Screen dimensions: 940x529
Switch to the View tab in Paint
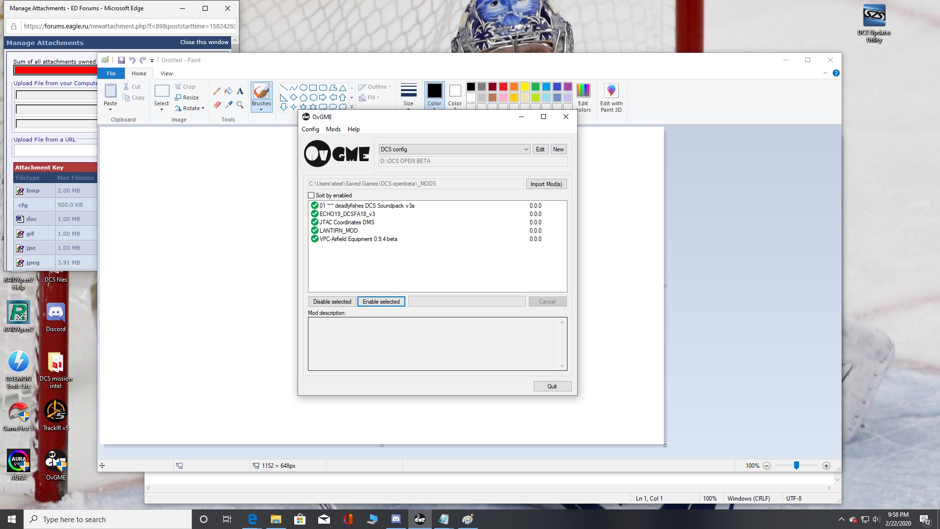tap(166, 73)
